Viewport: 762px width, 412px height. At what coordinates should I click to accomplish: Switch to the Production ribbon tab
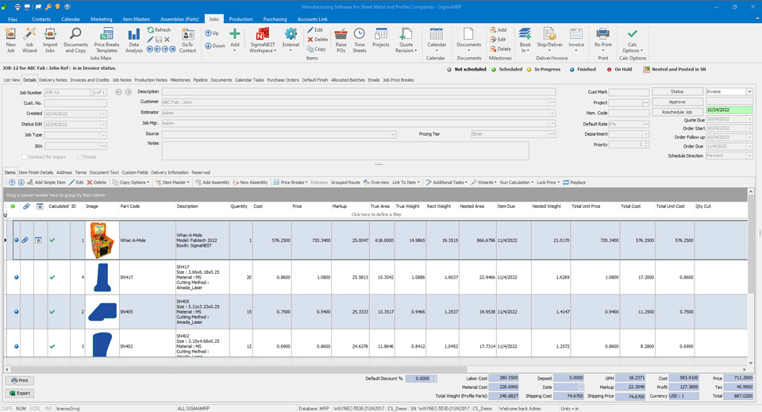point(241,19)
